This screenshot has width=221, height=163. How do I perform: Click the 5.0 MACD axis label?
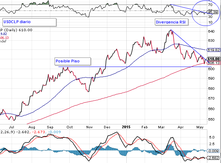coord(212,137)
